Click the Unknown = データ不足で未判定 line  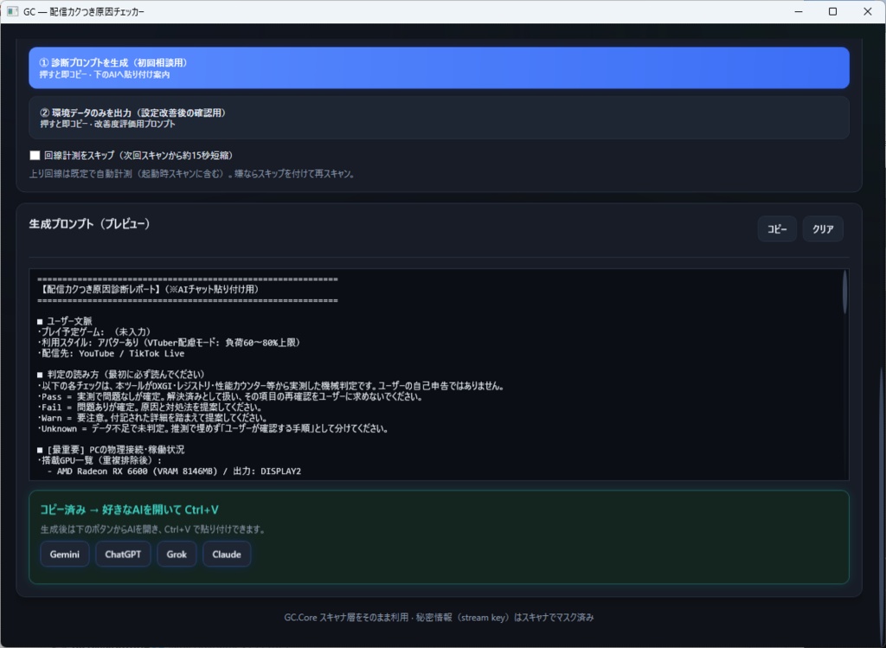click(x=213, y=429)
